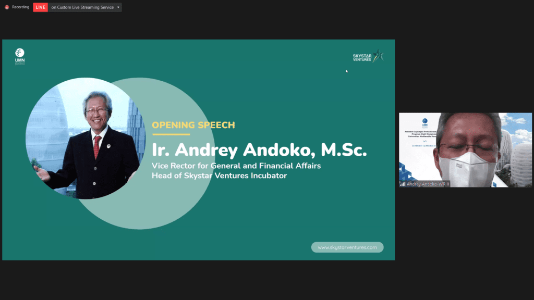534x300 pixels.
Task: Click the signal strength bars icon
Action: (x=403, y=184)
